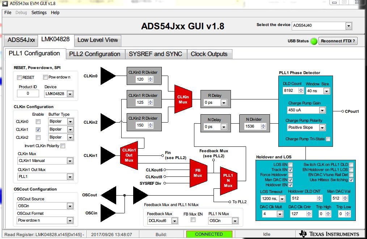Image resolution: width=367 pixels, height=239 pixels.
Task: Open the OSCout Source dropdown
Action: (46, 206)
